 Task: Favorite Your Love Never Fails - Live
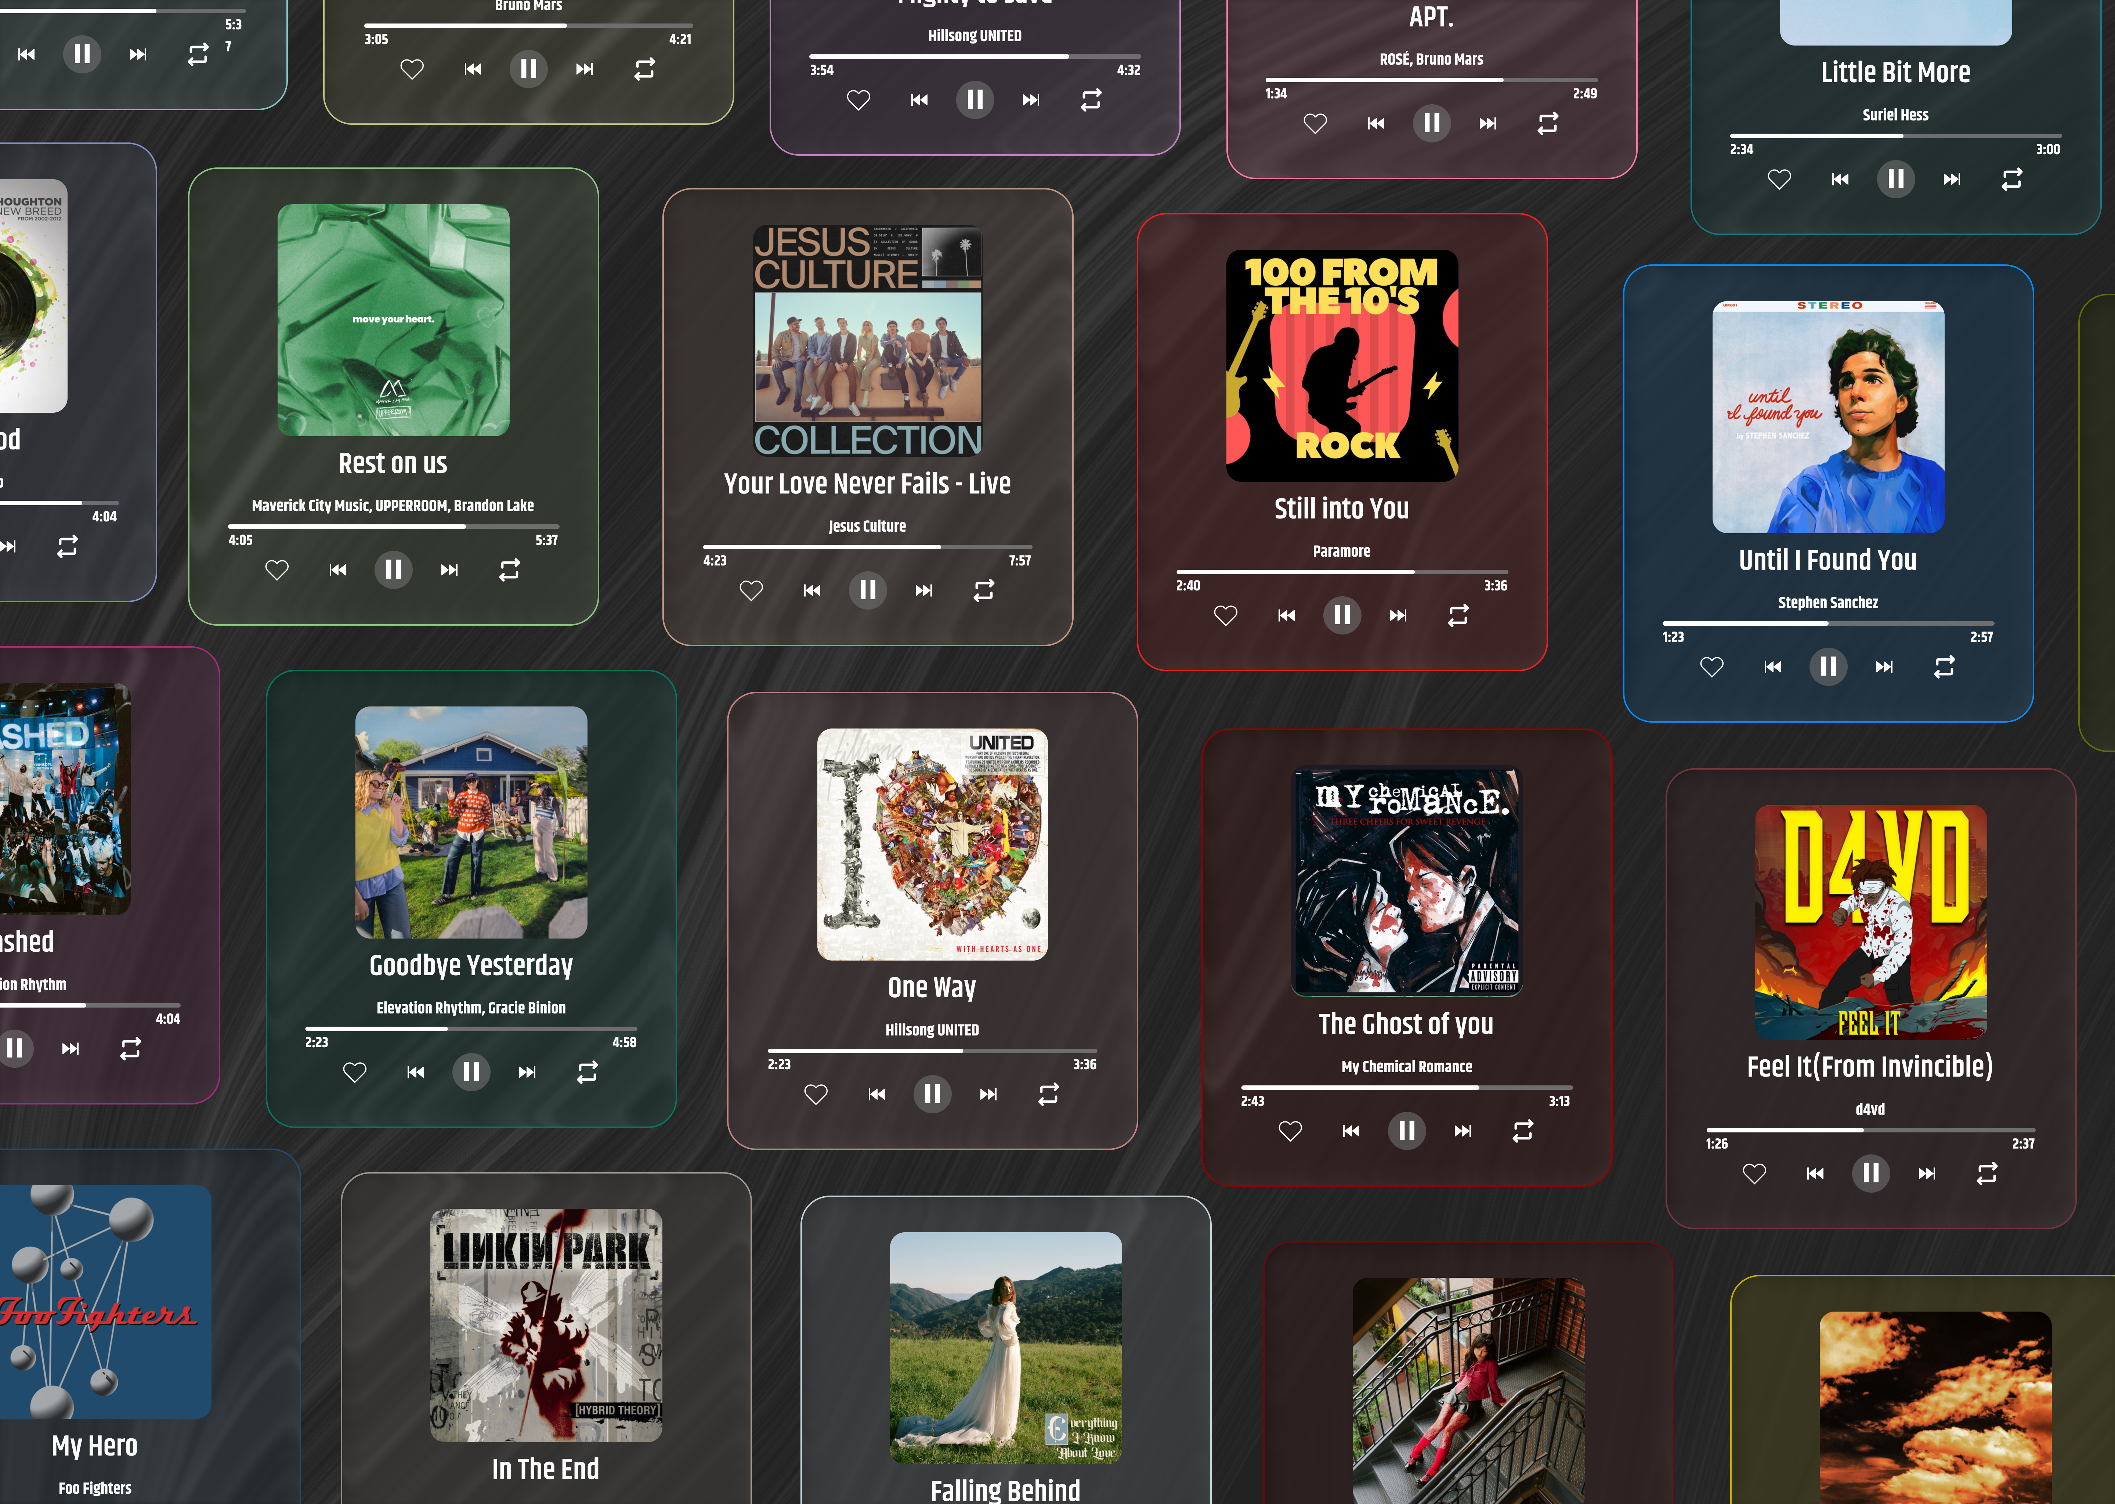coord(751,591)
